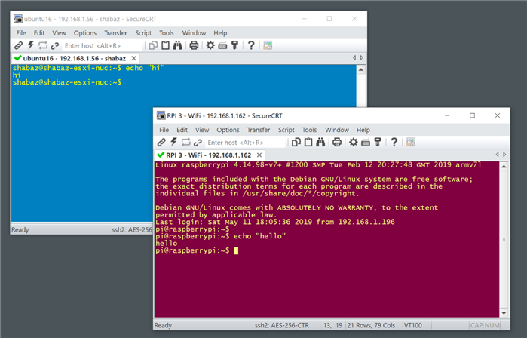Image resolution: width=527 pixels, height=338 pixels.
Task: Open View menu in ubuntu16 window
Action: click(59, 33)
